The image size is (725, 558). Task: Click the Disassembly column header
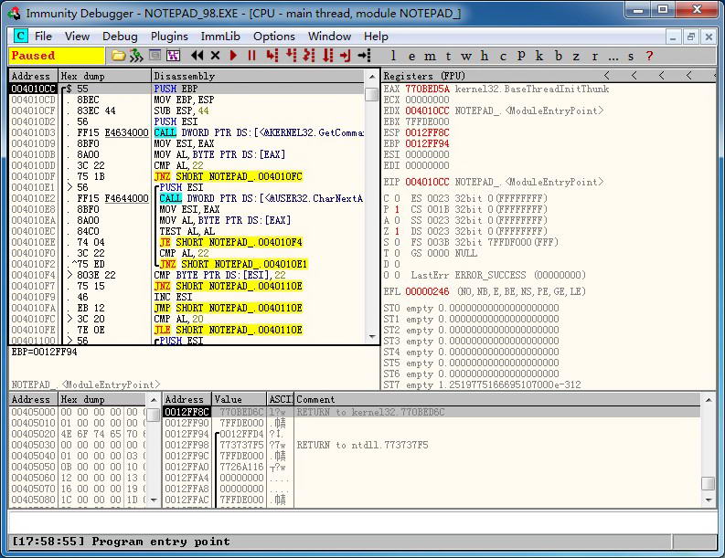[259, 76]
